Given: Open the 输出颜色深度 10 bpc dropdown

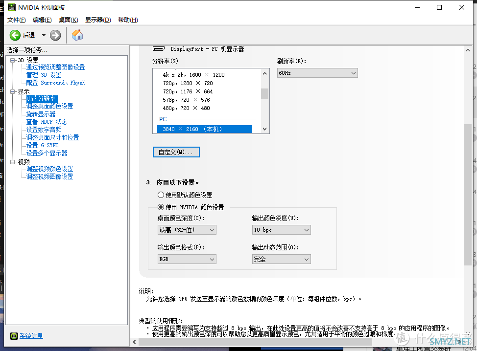Looking at the screenshot, I should [282, 230].
